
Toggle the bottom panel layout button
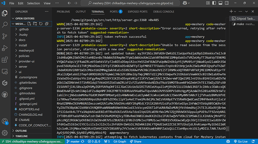click(x=220, y=3)
